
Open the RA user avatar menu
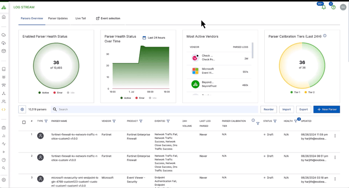click(x=343, y=7)
